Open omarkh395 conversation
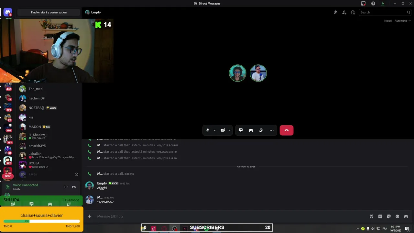 [x=49, y=146]
